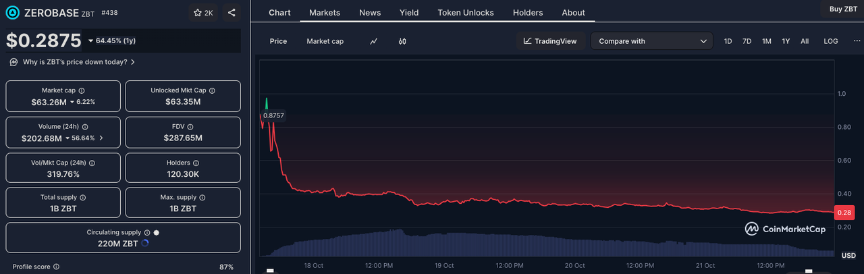Screen dimensions: 864x274
Task: Click the Buy ZBT button
Action: coord(843,9)
